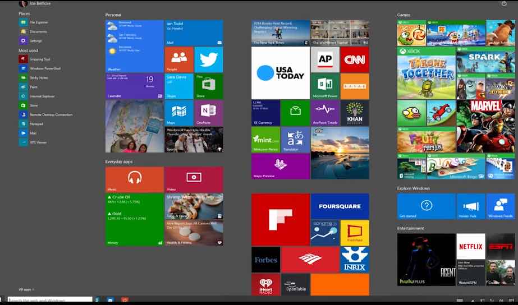
Task: Launch the Netflix tile
Action: 471,246
